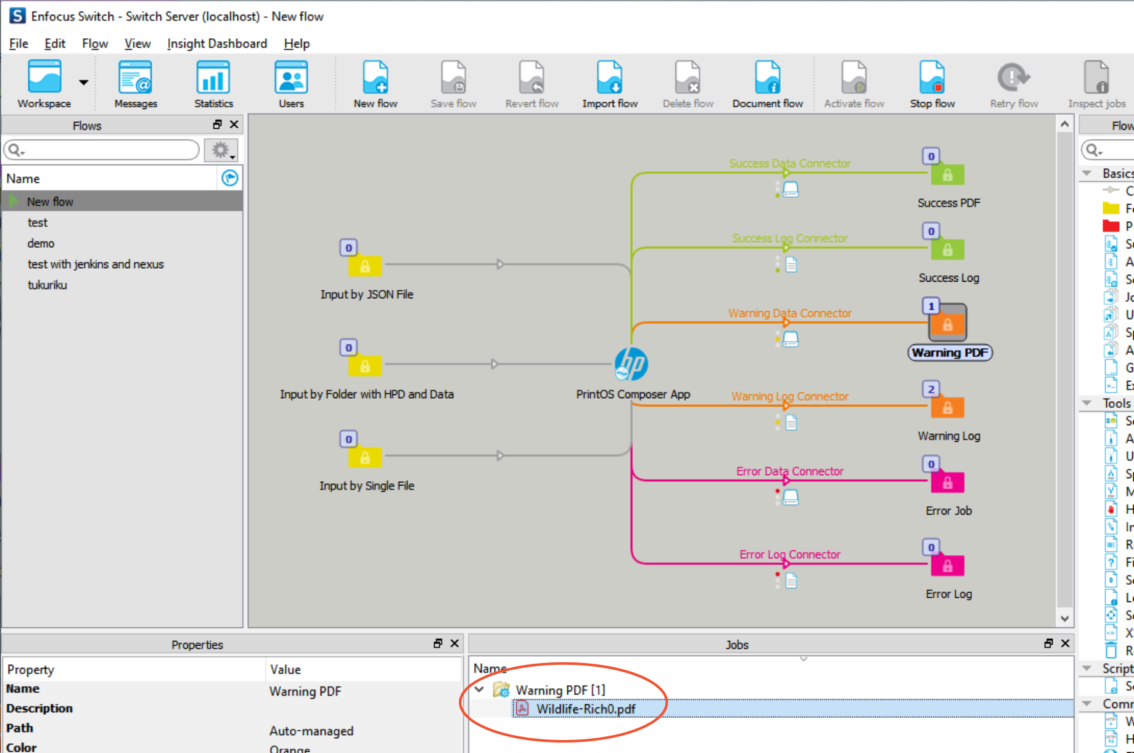Open Messages using its toolbar icon
The height and width of the screenshot is (753, 1134).
(135, 83)
